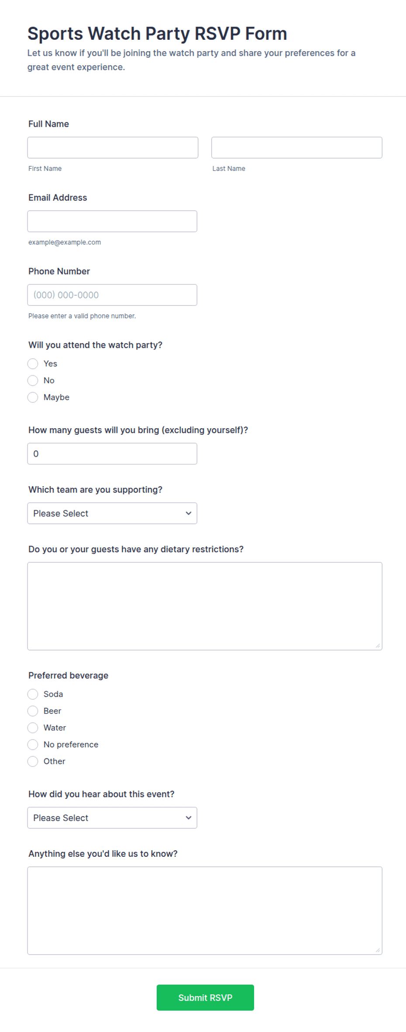Screen dimensions: 406x1032
Task: Select the No attendance radio button
Action: 33,381
